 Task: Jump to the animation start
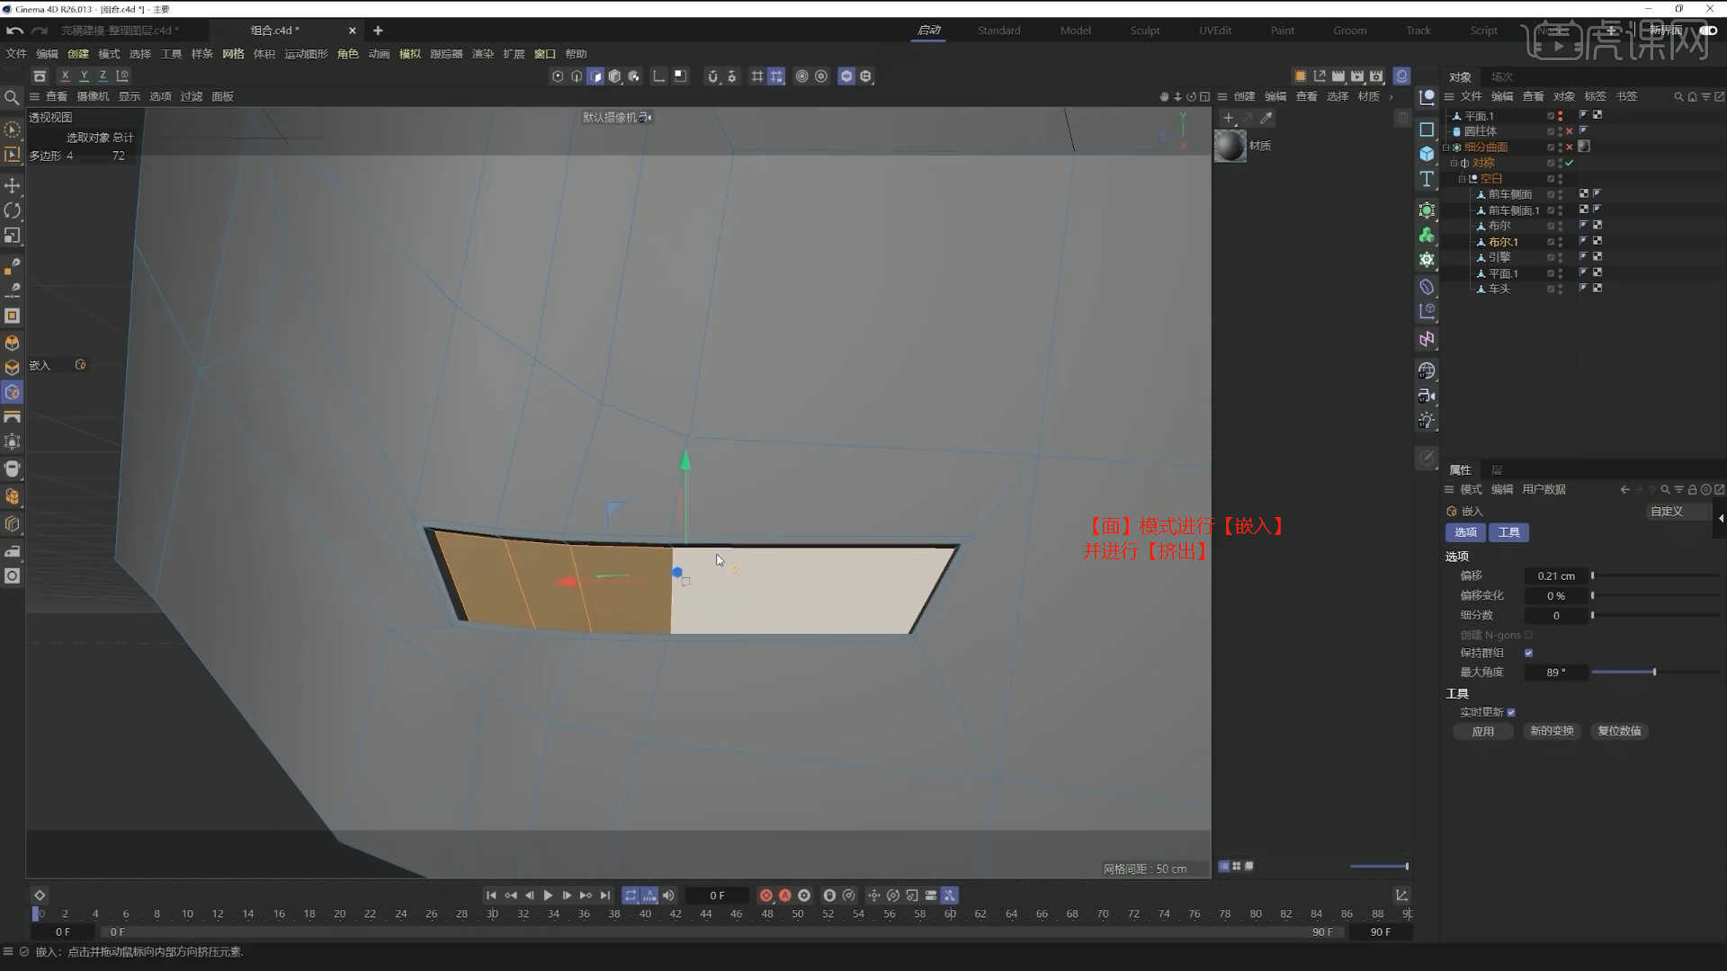click(x=491, y=895)
